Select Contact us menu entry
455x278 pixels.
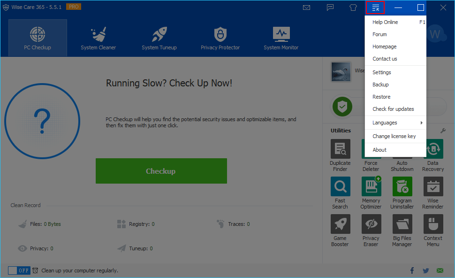(x=395, y=59)
